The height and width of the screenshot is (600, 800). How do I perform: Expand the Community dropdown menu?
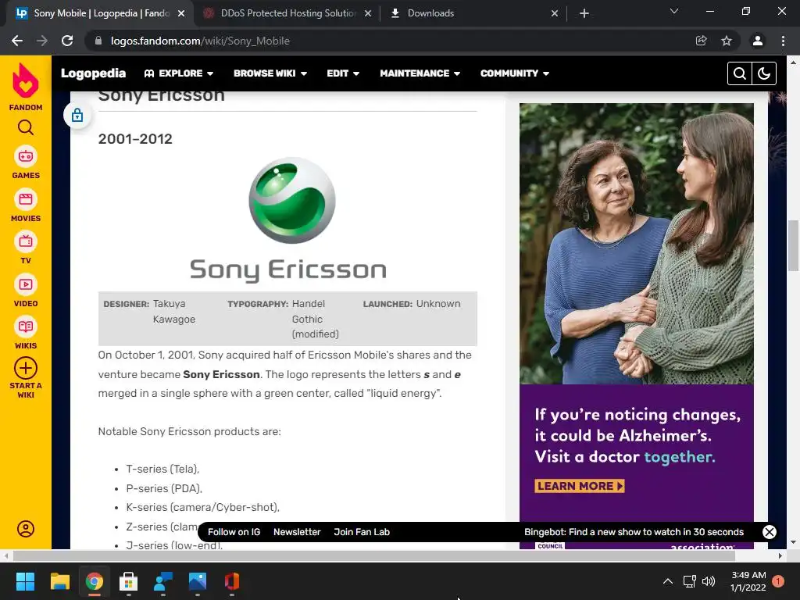(x=515, y=73)
